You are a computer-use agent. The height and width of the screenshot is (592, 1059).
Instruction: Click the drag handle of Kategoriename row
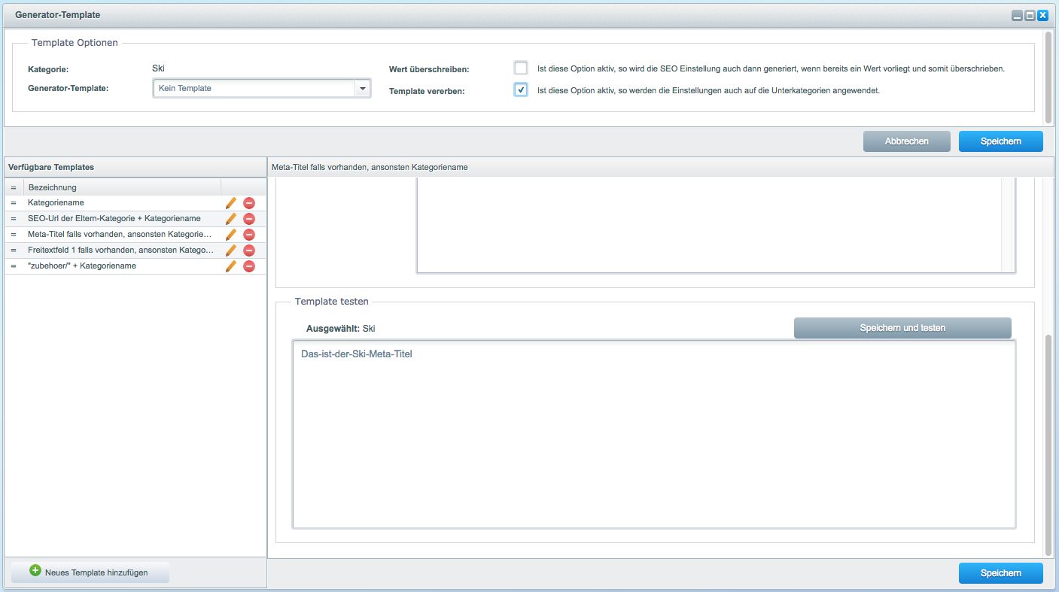[x=14, y=203]
